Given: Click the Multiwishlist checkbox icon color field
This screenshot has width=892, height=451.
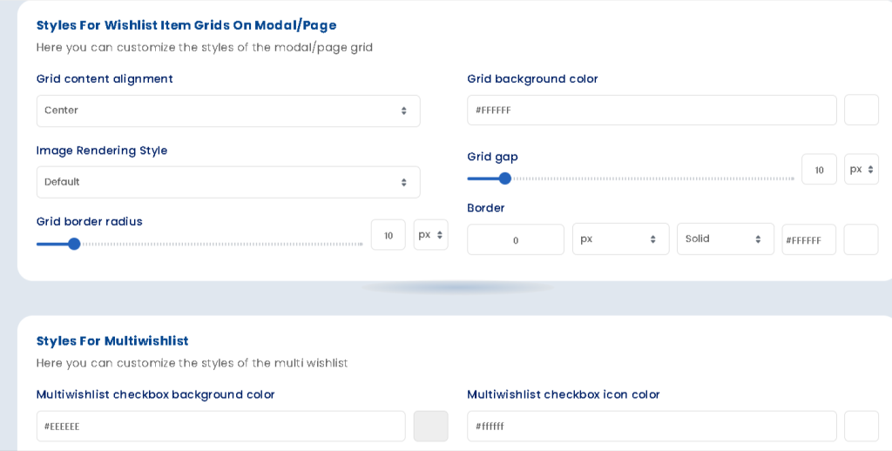Looking at the screenshot, I should 651,427.
